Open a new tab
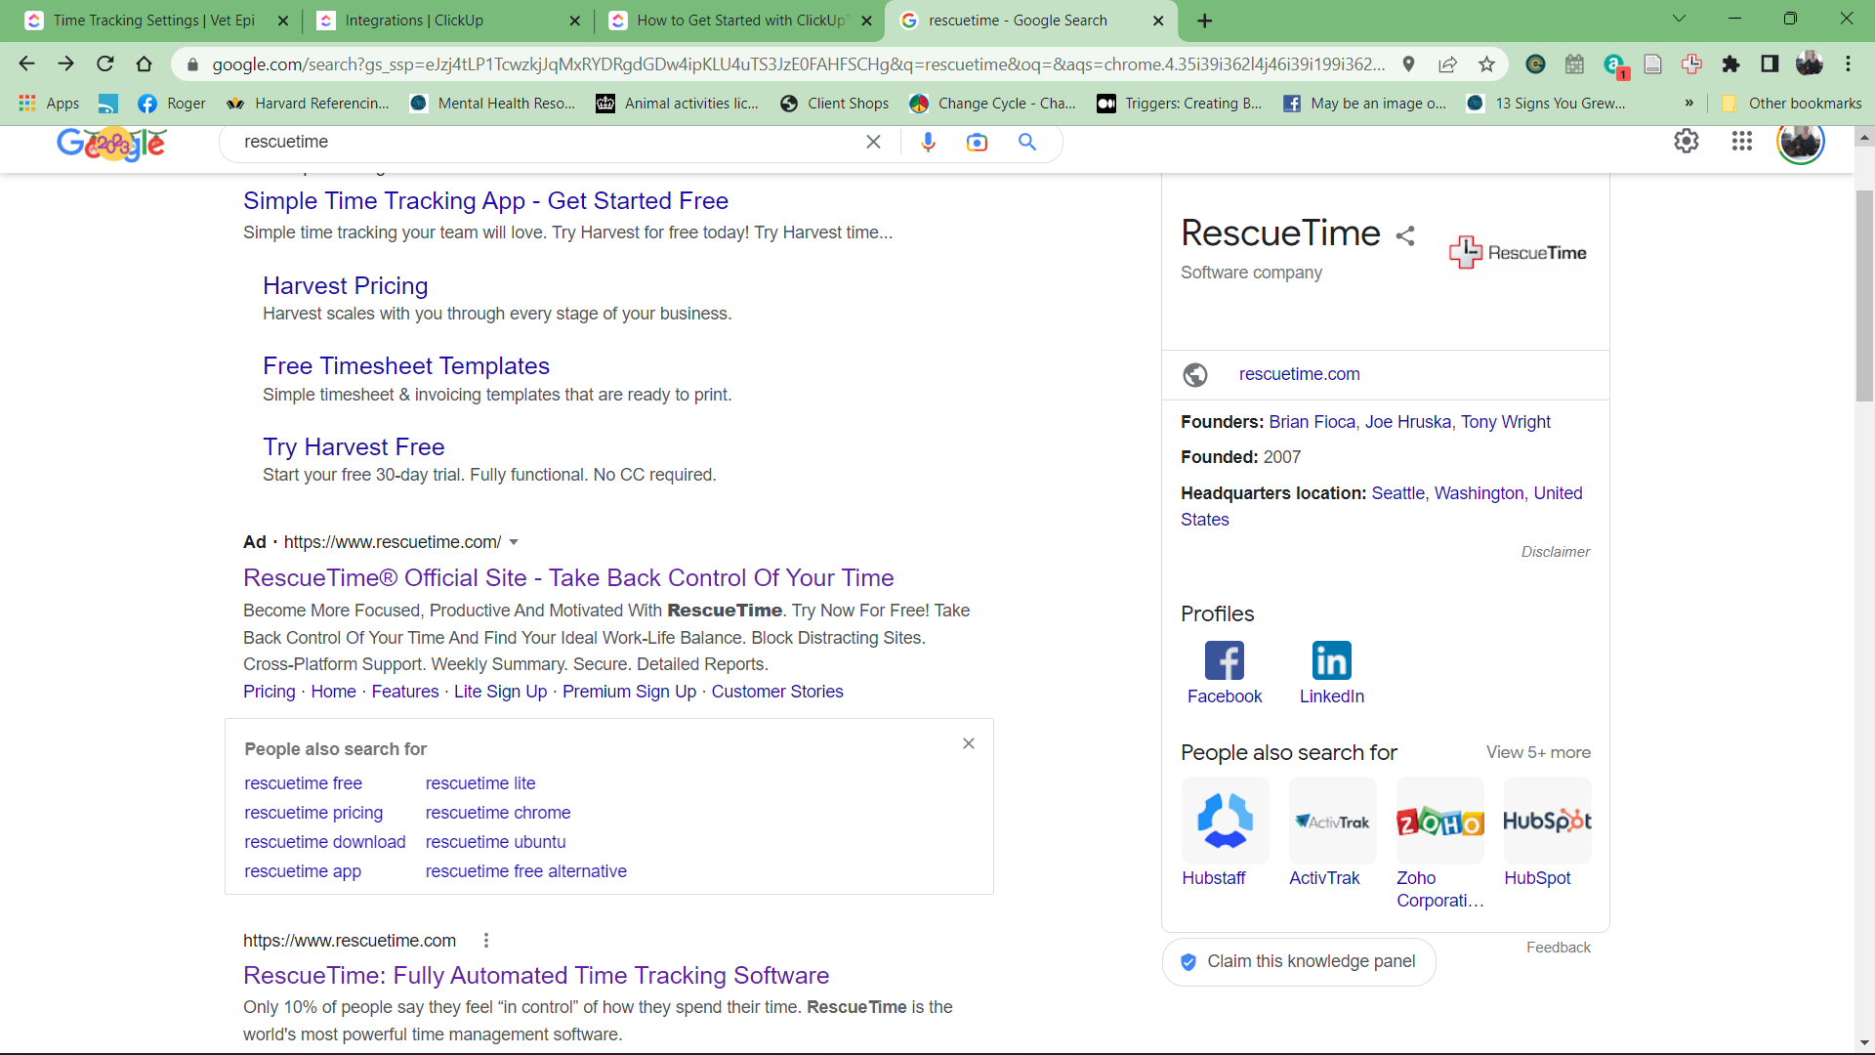 pos(1204,21)
